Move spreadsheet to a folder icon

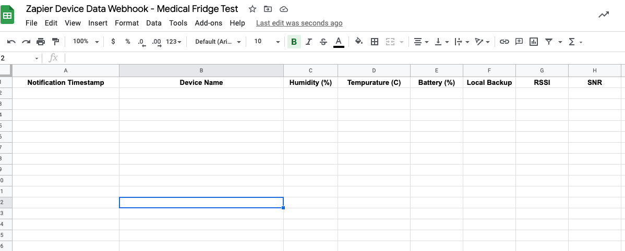pos(268,9)
